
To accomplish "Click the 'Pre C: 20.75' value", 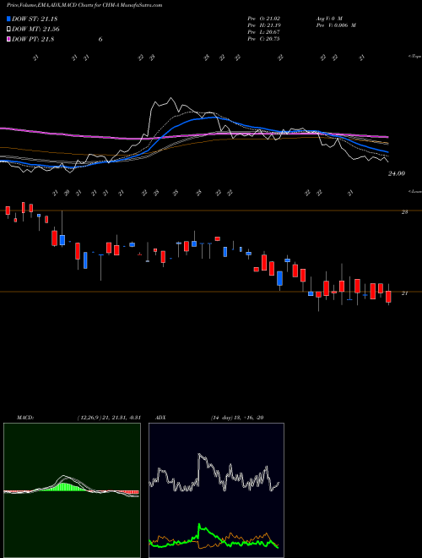I will click(x=263, y=39).
